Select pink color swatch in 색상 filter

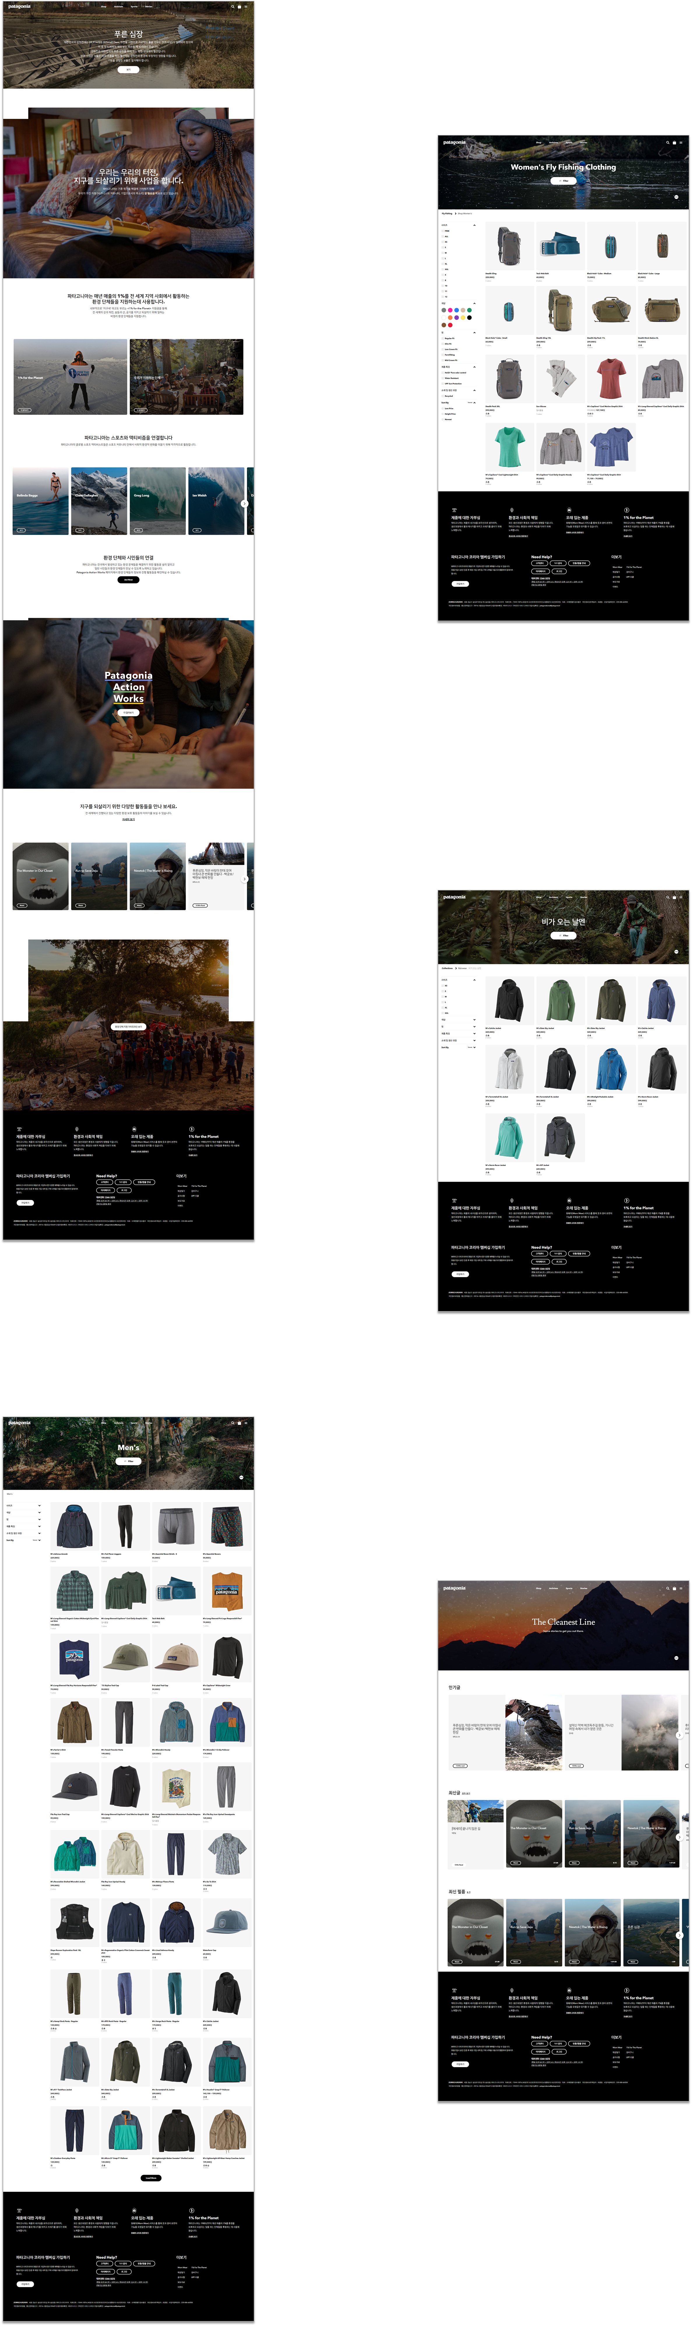click(450, 311)
